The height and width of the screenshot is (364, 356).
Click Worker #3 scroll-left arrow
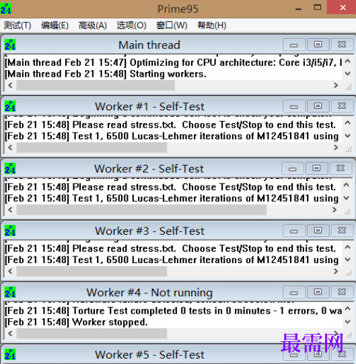tap(10, 271)
